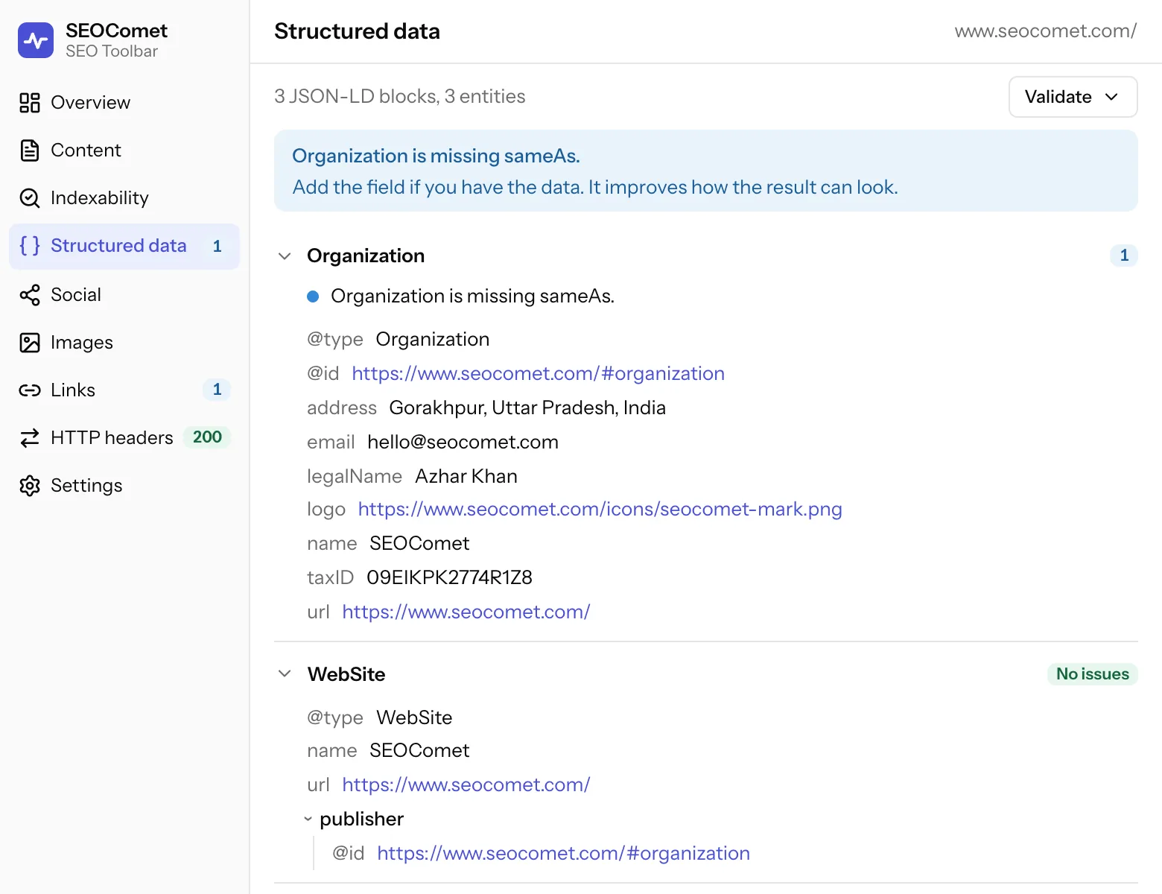Open Overview via its grid icon
1162x894 pixels.
(x=30, y=103)
